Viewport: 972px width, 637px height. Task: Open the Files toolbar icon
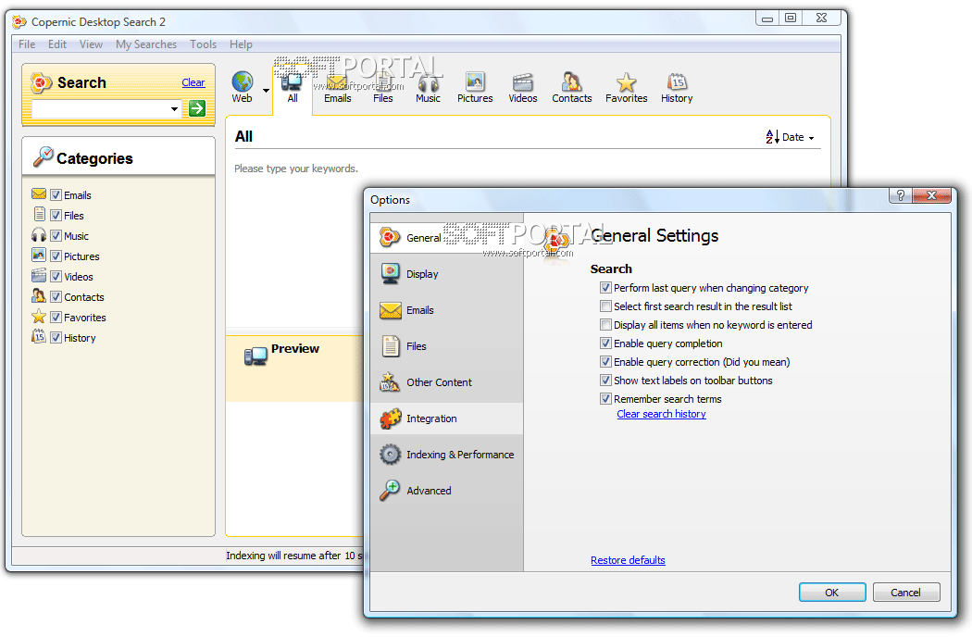[382, 81]
